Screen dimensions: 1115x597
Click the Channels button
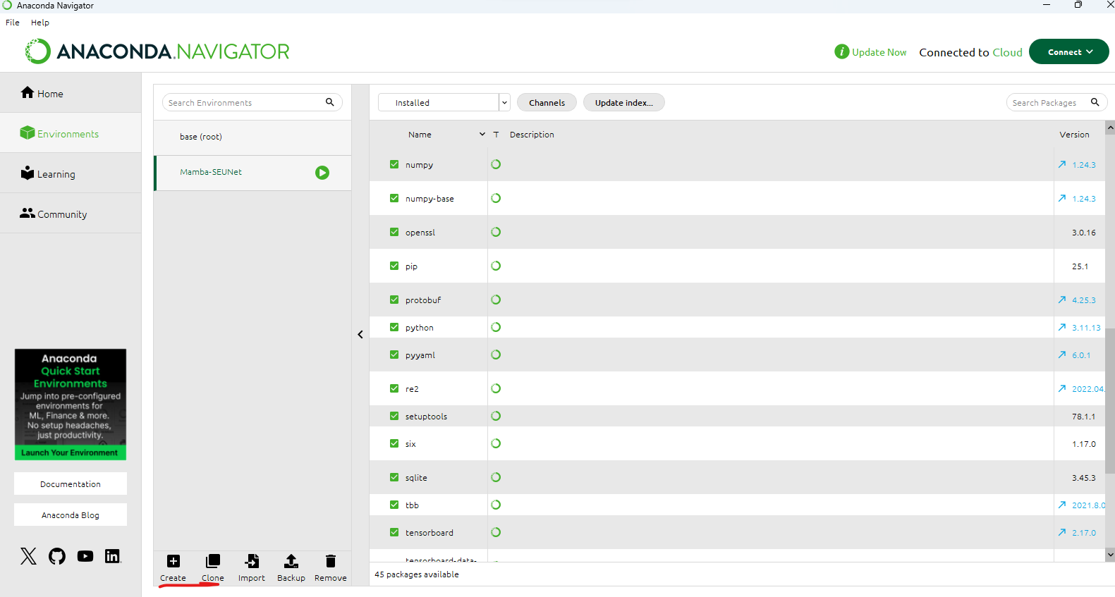[x=547, y=102]
